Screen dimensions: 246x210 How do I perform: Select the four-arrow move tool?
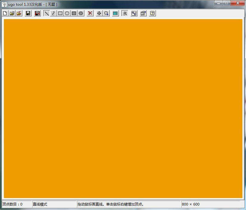(99, 13)
